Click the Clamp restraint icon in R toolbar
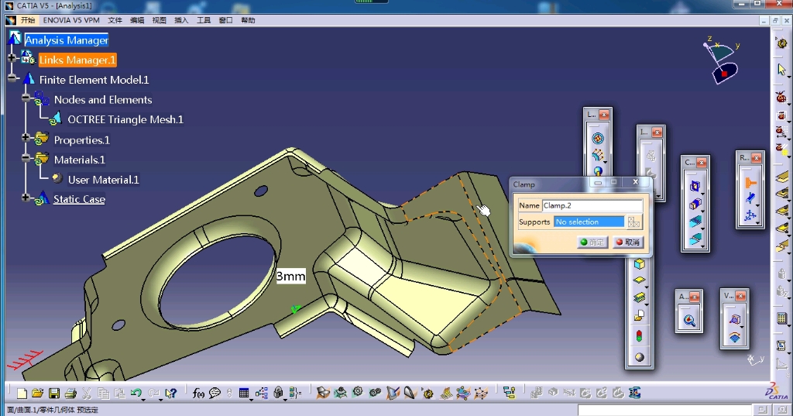The image size is (793, 416). click(x=750, y=181)
